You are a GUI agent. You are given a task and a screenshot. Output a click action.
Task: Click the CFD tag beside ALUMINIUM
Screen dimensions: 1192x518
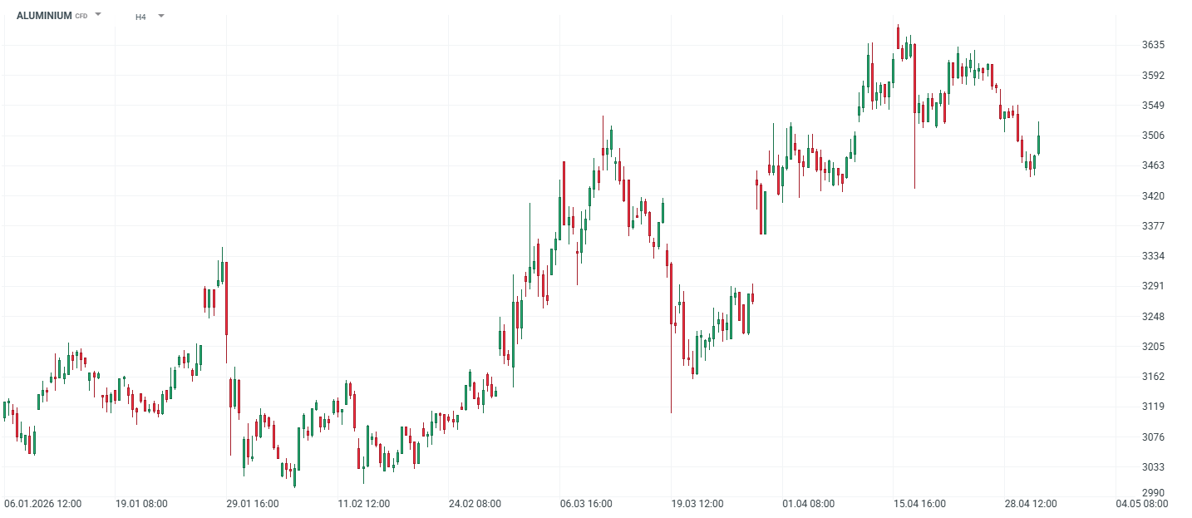(x=81, y=17)
